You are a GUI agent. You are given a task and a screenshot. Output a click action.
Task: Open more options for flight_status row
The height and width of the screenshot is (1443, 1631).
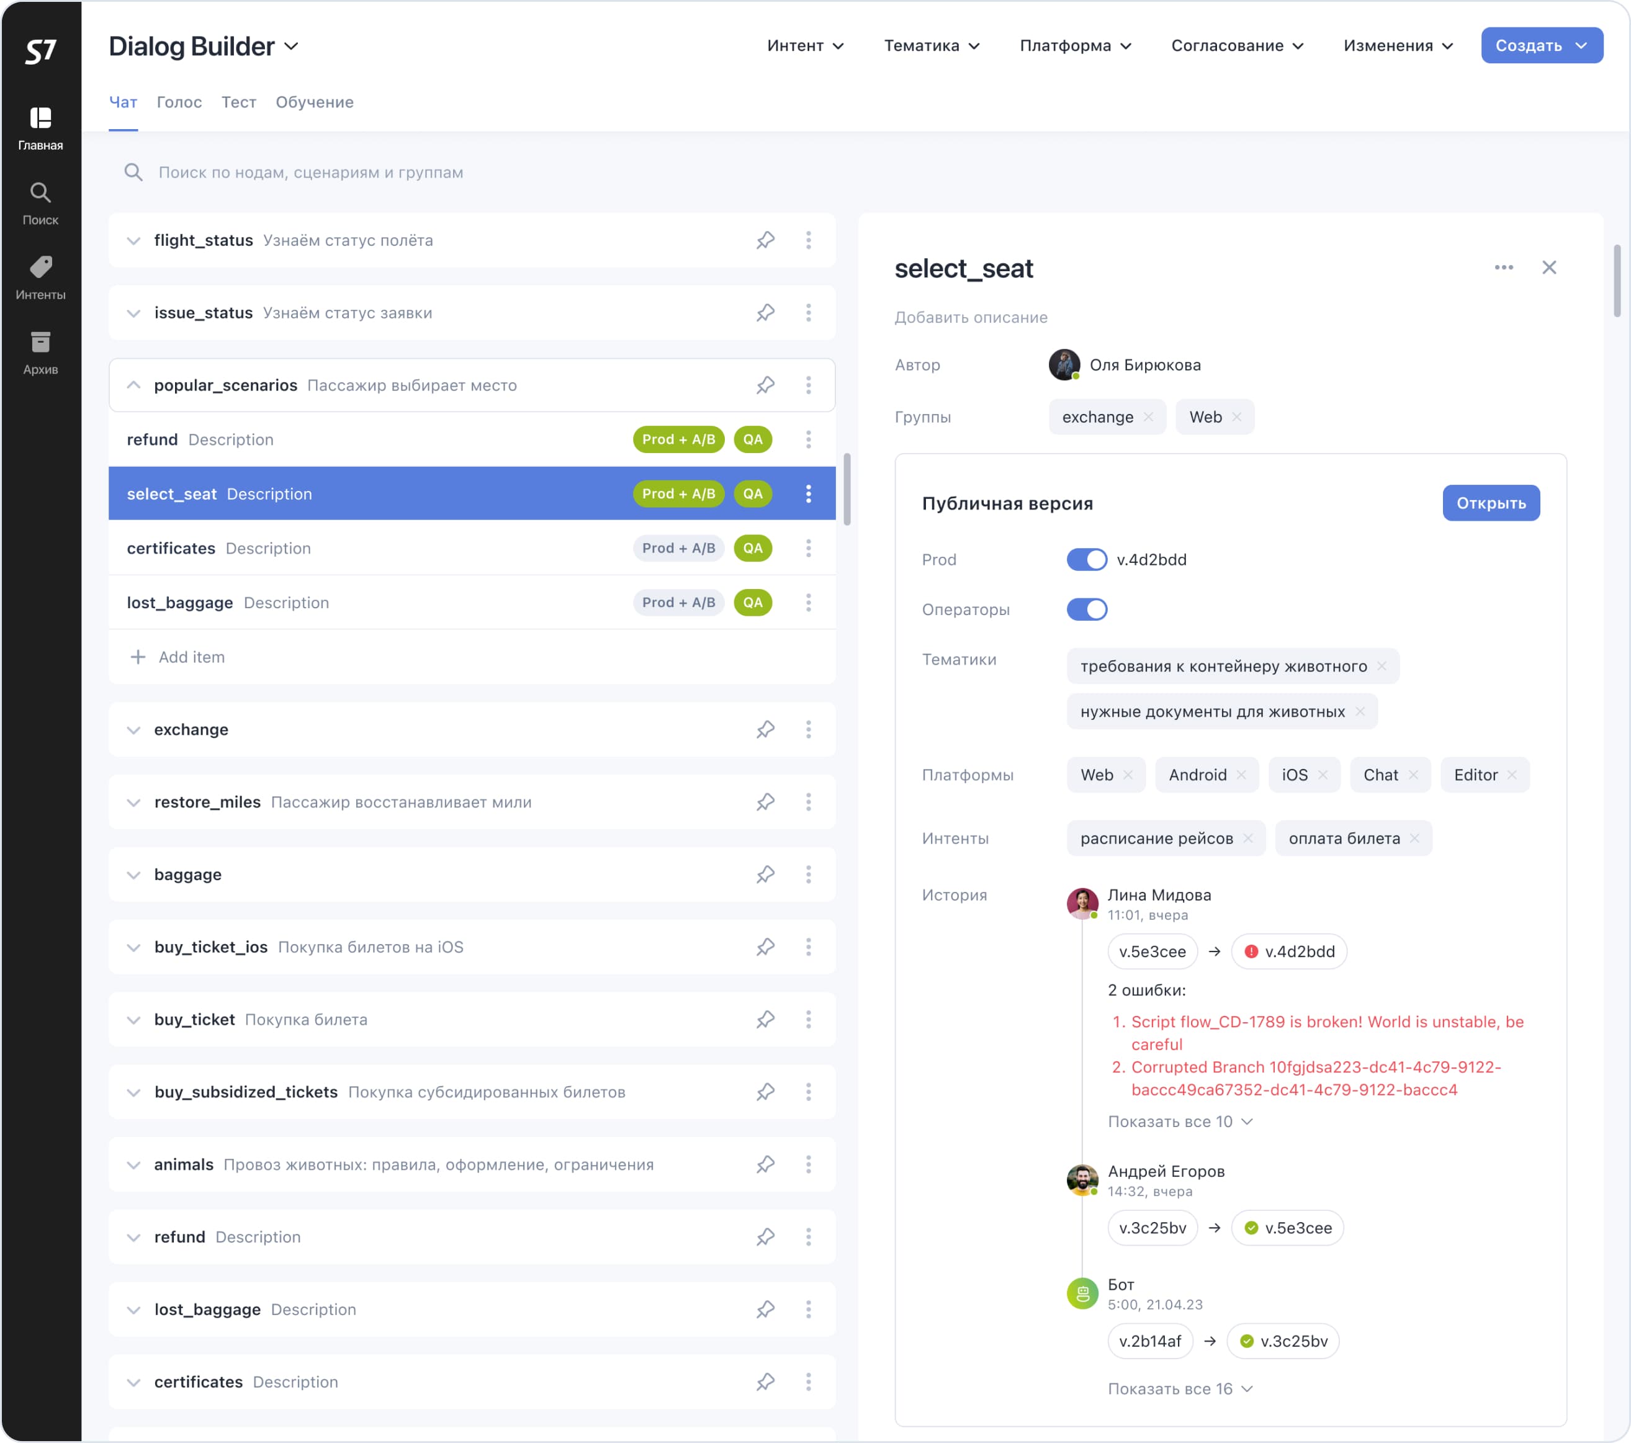pyautogui.click(x=808, y=240)
